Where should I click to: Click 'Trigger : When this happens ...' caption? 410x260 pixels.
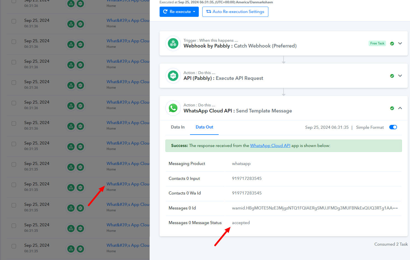tap(211, 40)
